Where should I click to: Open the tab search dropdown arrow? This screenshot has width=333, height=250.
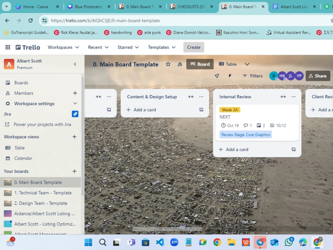tap(7, 7)
